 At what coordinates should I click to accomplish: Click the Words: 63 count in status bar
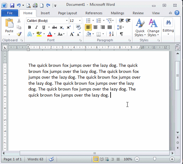(x=35, y=159)
